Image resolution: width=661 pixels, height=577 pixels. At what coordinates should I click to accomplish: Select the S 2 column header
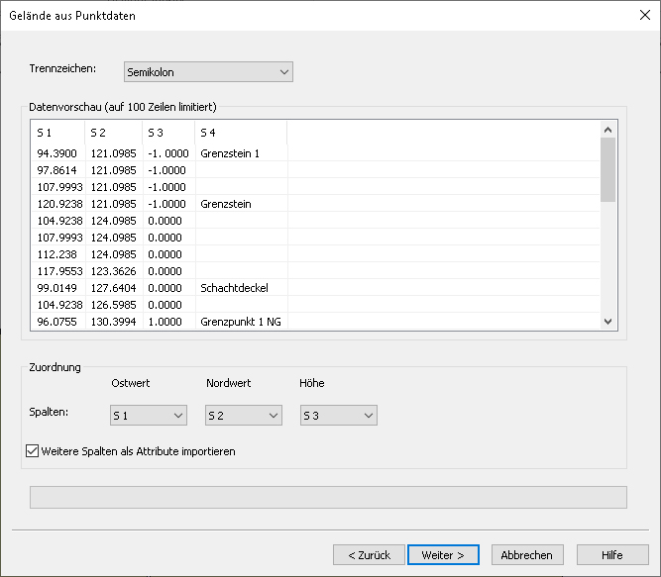pos(113,133)
